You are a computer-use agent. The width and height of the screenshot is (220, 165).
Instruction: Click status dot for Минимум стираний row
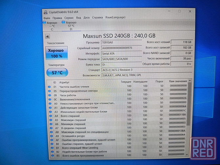click(51, 124)
